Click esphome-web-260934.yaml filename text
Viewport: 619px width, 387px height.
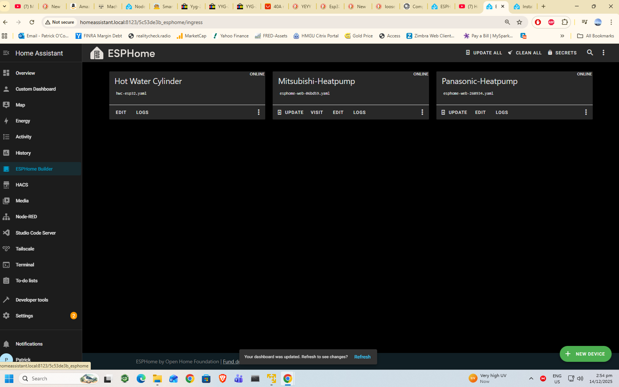[468, 94]
